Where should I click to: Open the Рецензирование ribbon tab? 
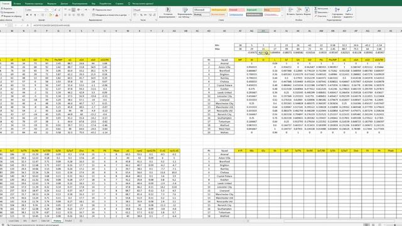tap(80, 4)
